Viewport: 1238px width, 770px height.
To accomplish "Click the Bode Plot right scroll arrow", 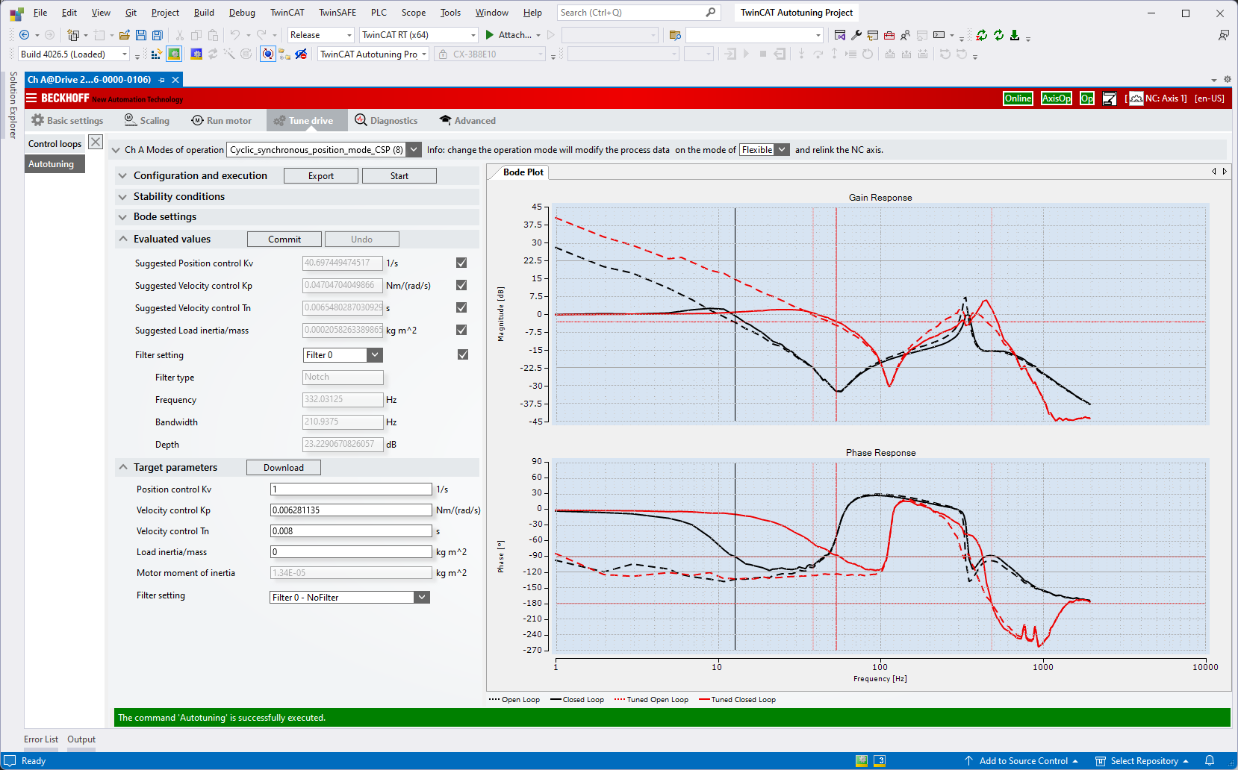I will [x=1225, y=172].
